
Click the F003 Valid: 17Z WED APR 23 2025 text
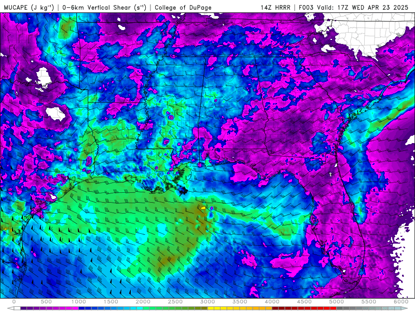point(354,8)
